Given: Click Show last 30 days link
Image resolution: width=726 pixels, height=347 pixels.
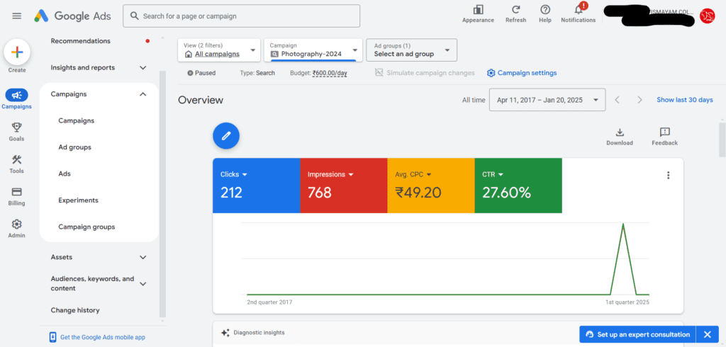Looking at the screenshot, I should 685,100.
